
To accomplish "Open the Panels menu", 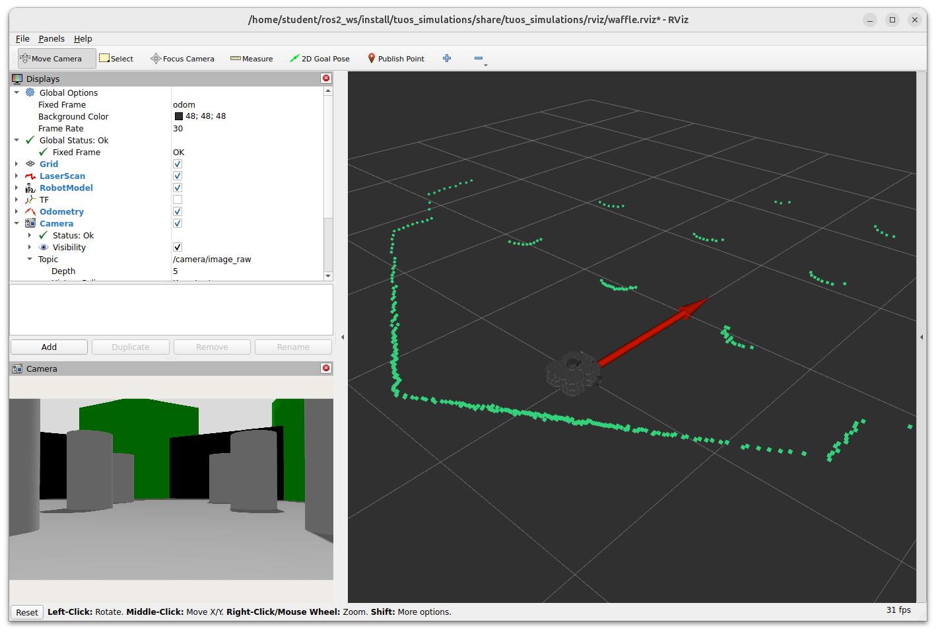I will point(51,39).
